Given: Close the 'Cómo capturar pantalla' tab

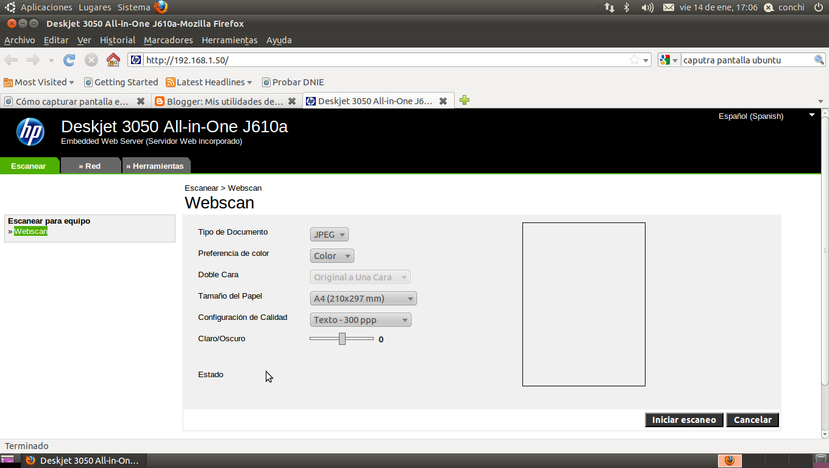Looking at the screenshot, I should coord(141,101).
